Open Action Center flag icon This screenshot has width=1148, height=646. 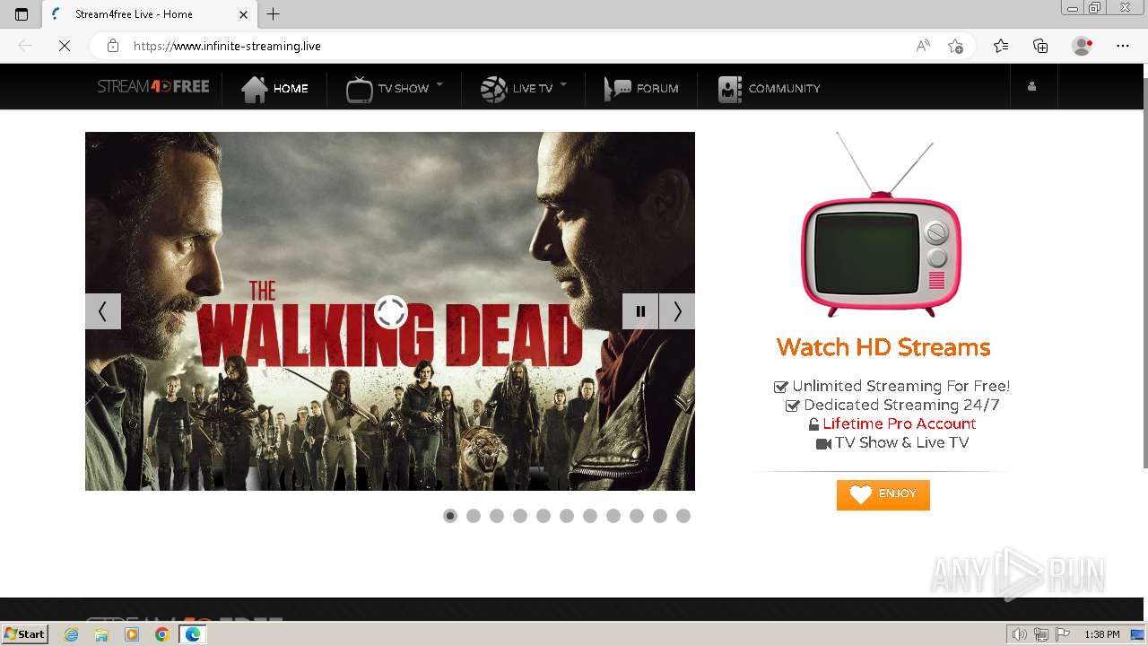coord(1062,634)
